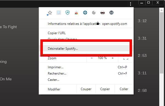Close the Spotify window

click(x=158, y=2)
